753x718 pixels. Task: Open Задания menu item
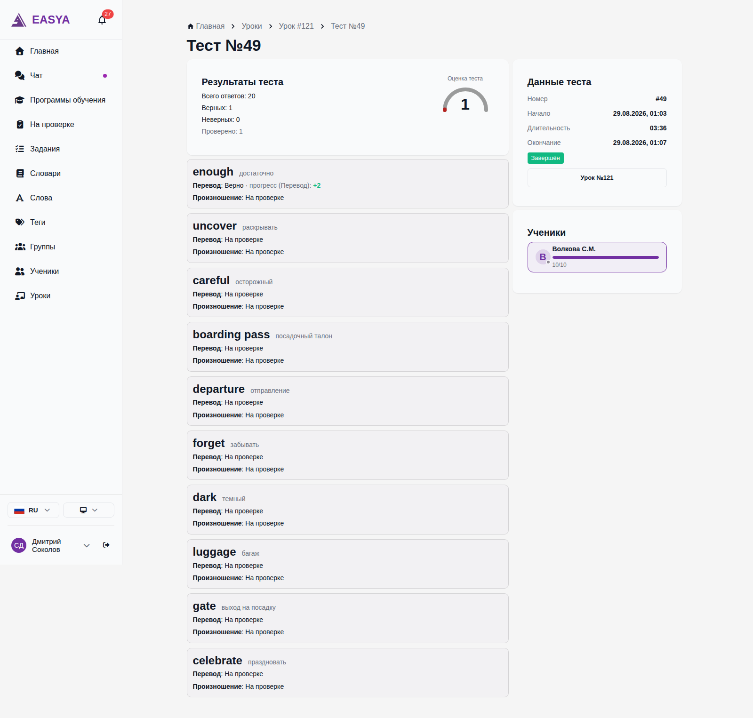(61, 149)
